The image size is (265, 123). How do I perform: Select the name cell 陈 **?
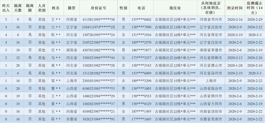(56, 119)
